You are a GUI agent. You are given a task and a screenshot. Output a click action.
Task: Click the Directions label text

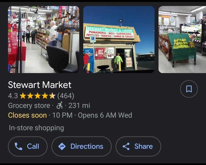coord(87,146)
